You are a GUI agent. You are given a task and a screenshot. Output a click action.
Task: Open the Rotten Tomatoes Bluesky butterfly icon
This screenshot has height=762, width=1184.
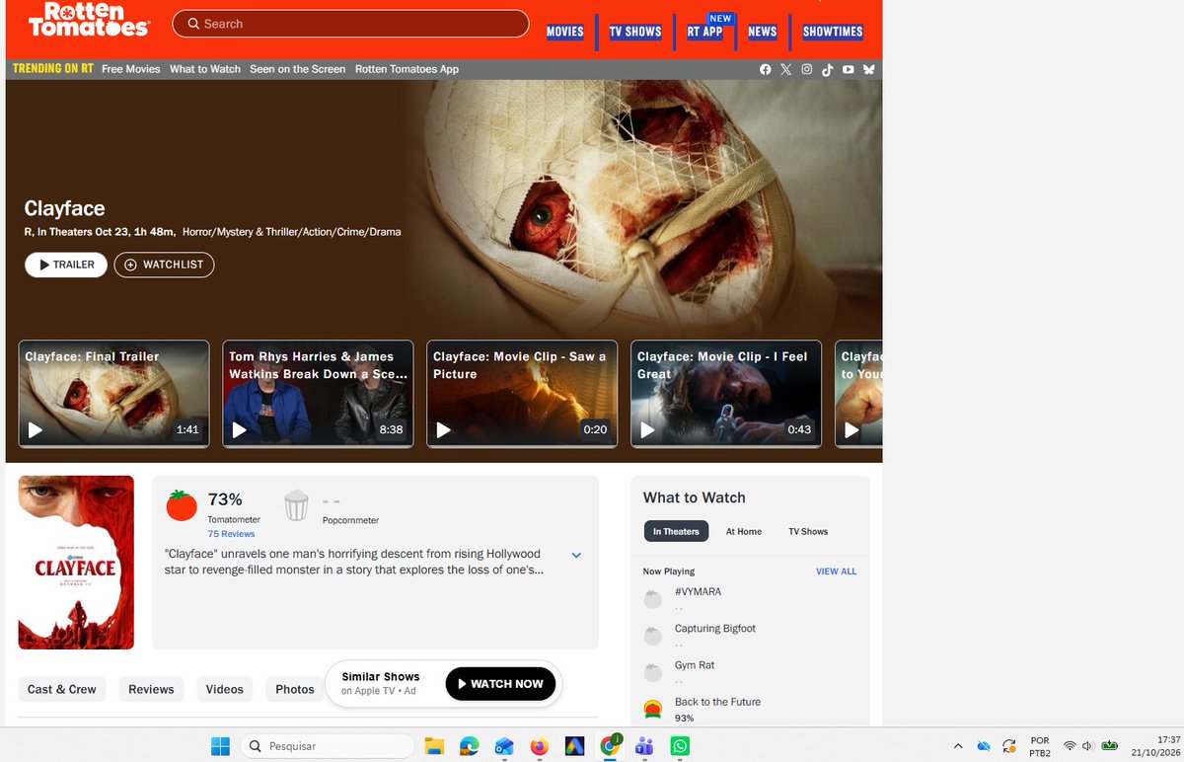point(869,69)
